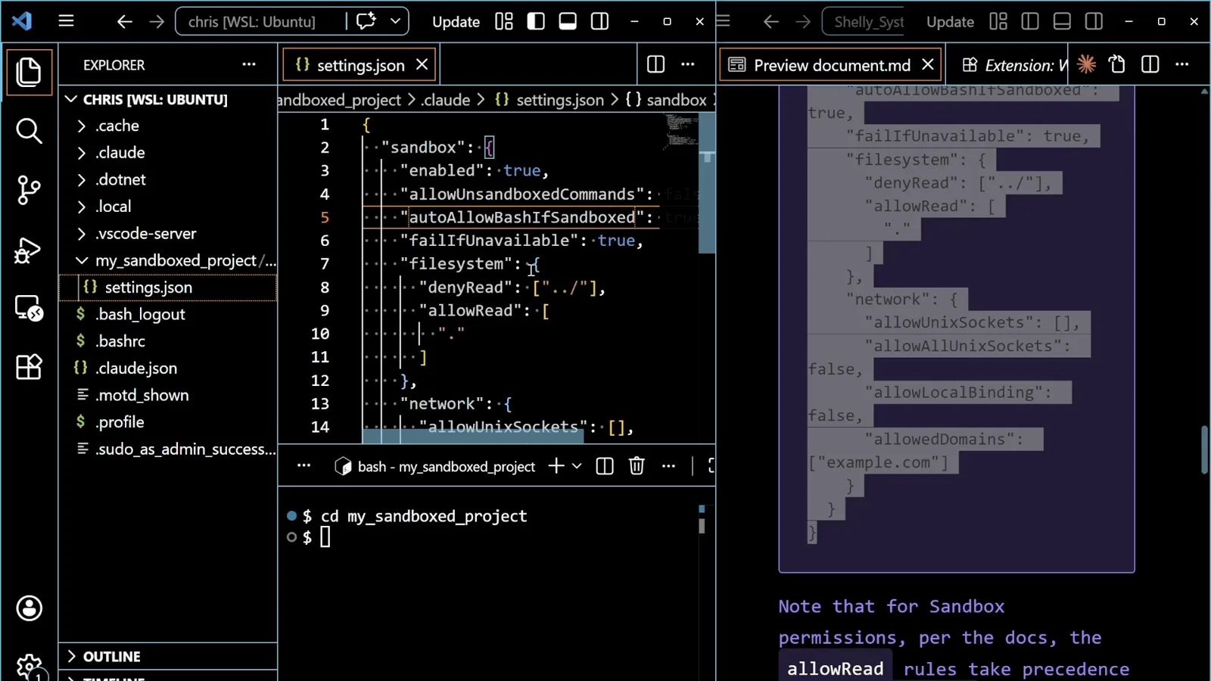This screenshot has height=681, width=1211.
Task: Open Customize Layout in left window
Action: [504, 21]
